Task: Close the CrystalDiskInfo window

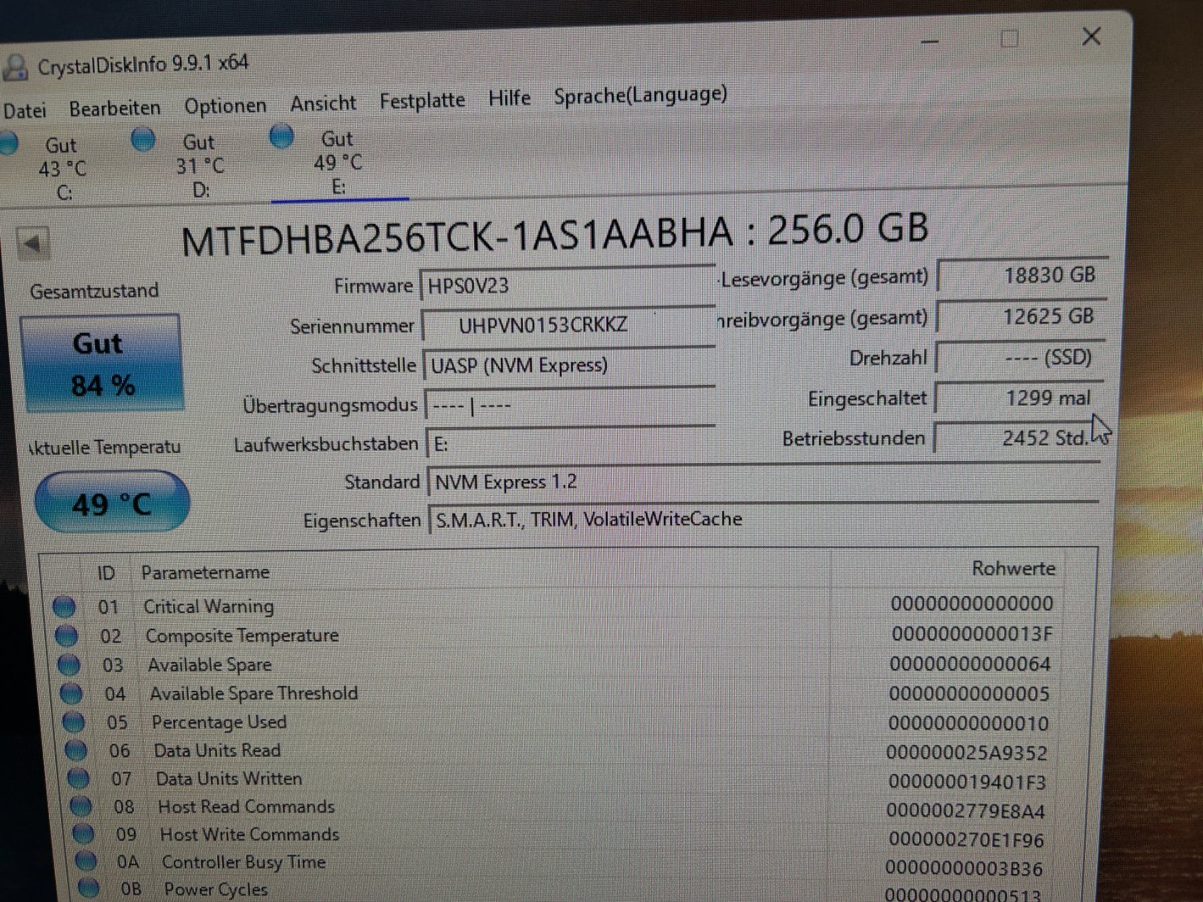Action: coord(1091,36)
